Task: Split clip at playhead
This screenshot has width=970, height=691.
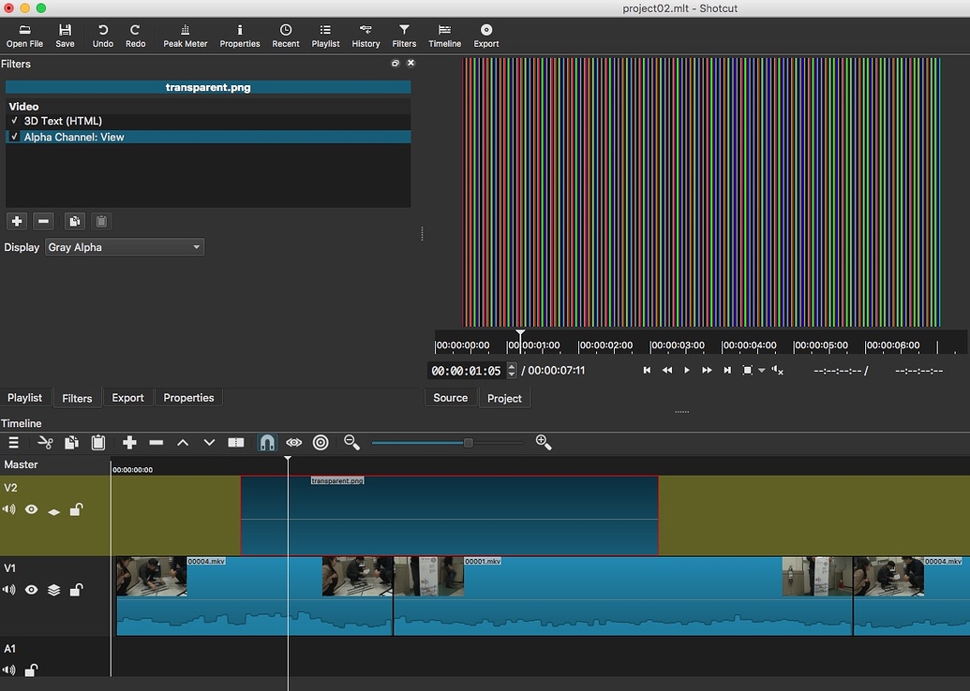Action: click(235, 443)
